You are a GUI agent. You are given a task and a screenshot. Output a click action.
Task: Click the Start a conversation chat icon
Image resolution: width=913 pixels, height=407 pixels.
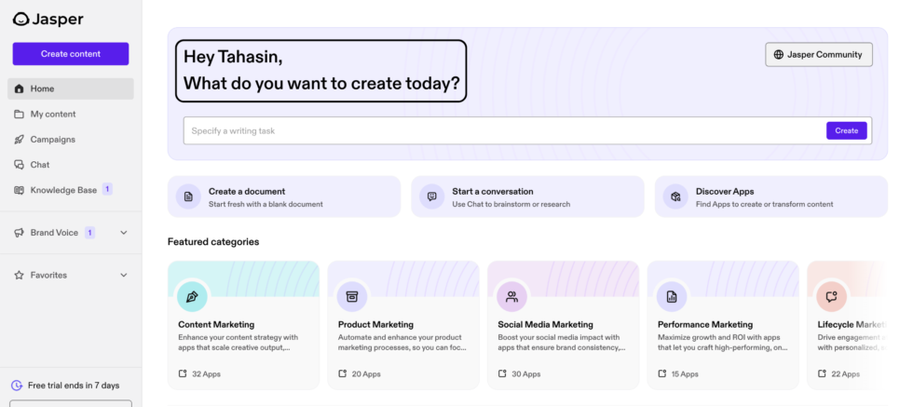[x=432, y=197]
